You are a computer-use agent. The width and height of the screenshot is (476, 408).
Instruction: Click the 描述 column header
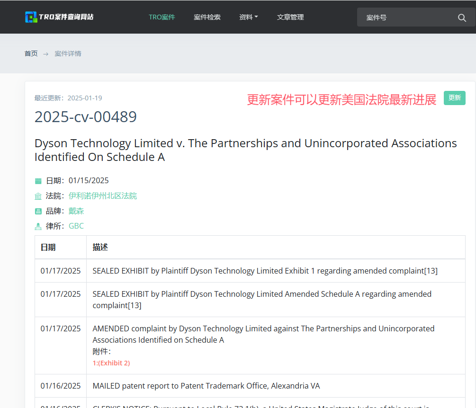click(x=100, y=248)
